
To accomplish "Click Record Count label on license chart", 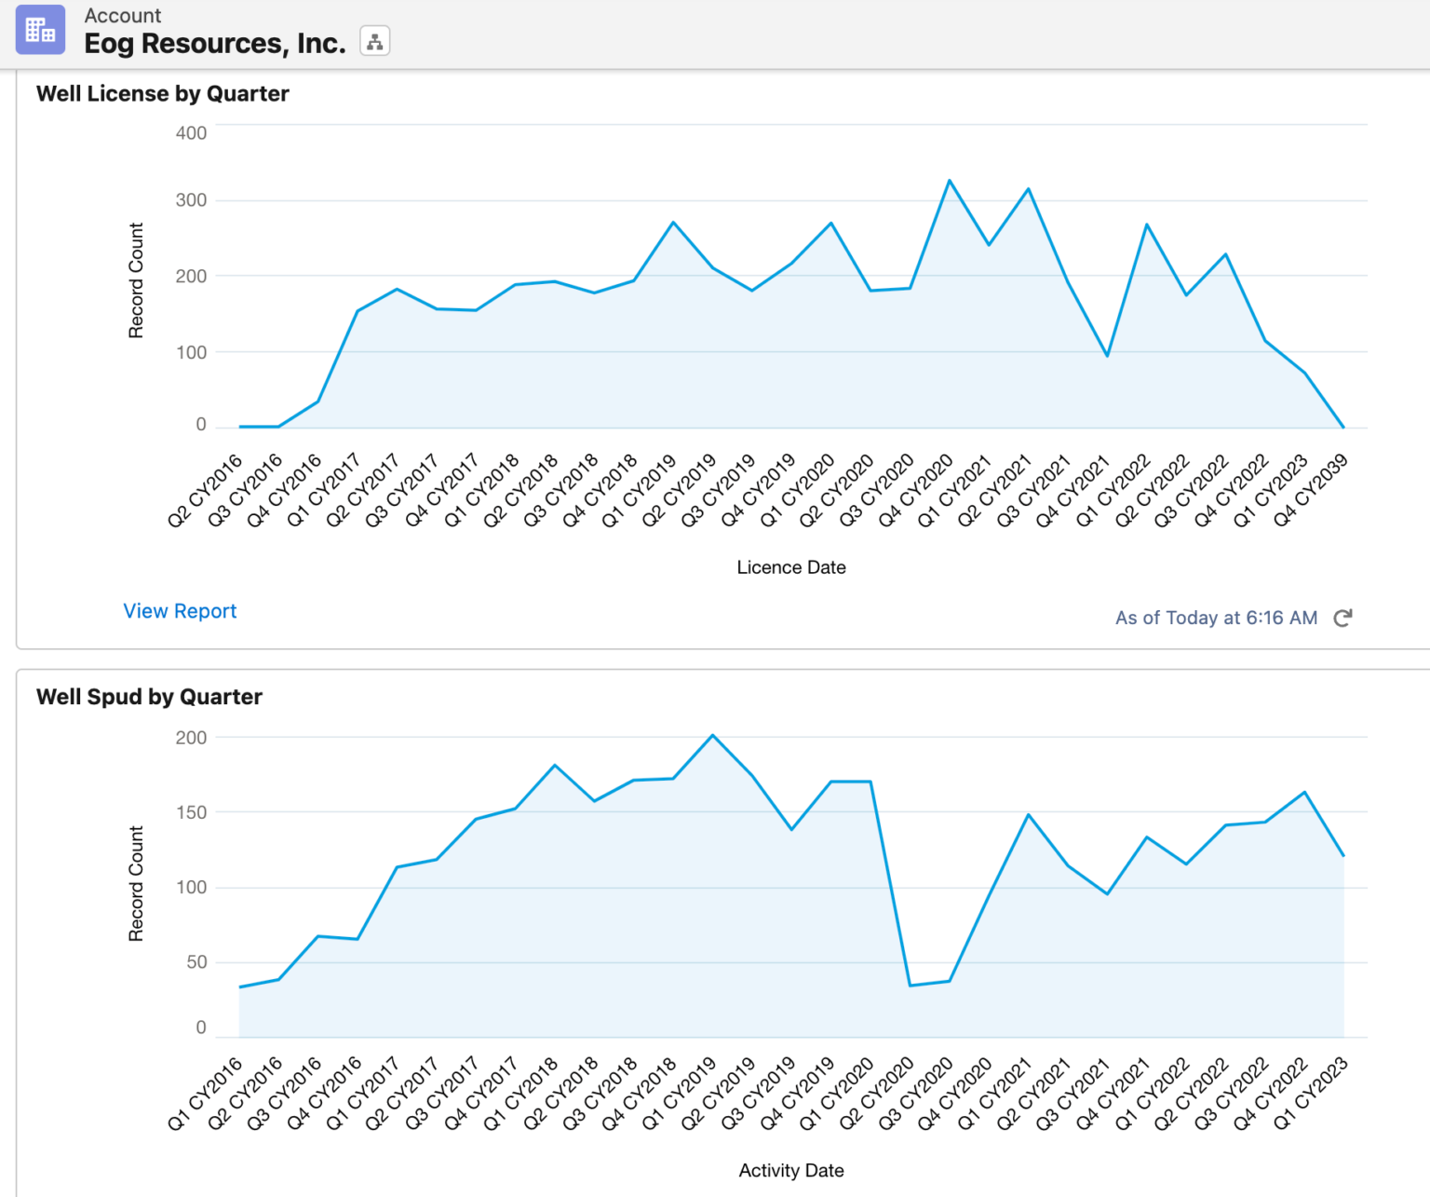I will tap(136, 280).
